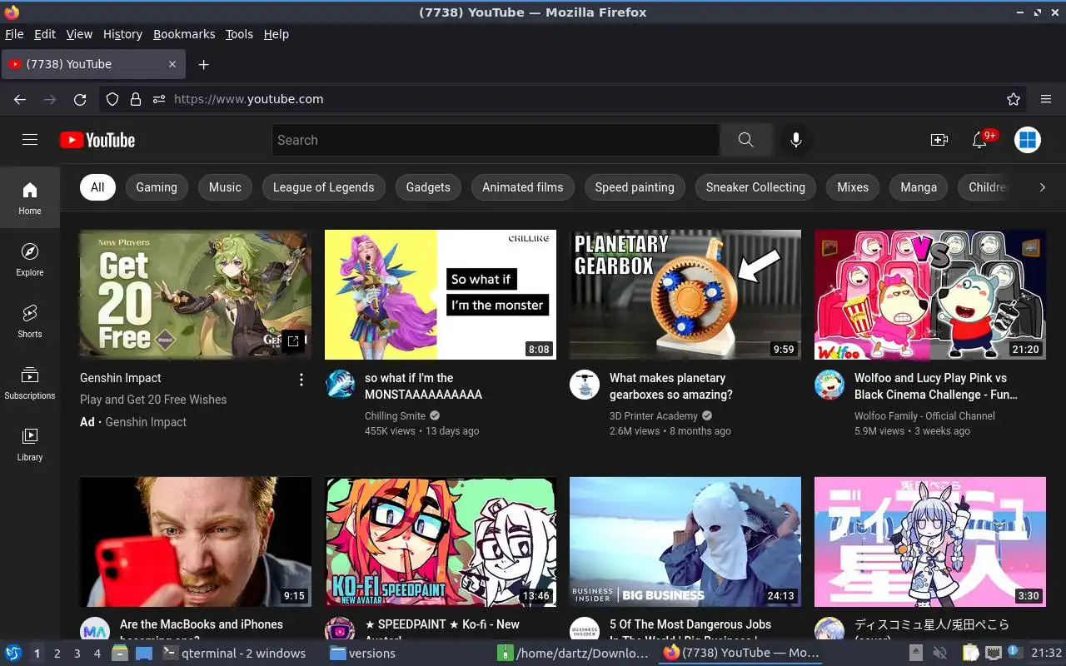Open the Create video icon
Screen dimensions: 1066x666
point(939,140)
